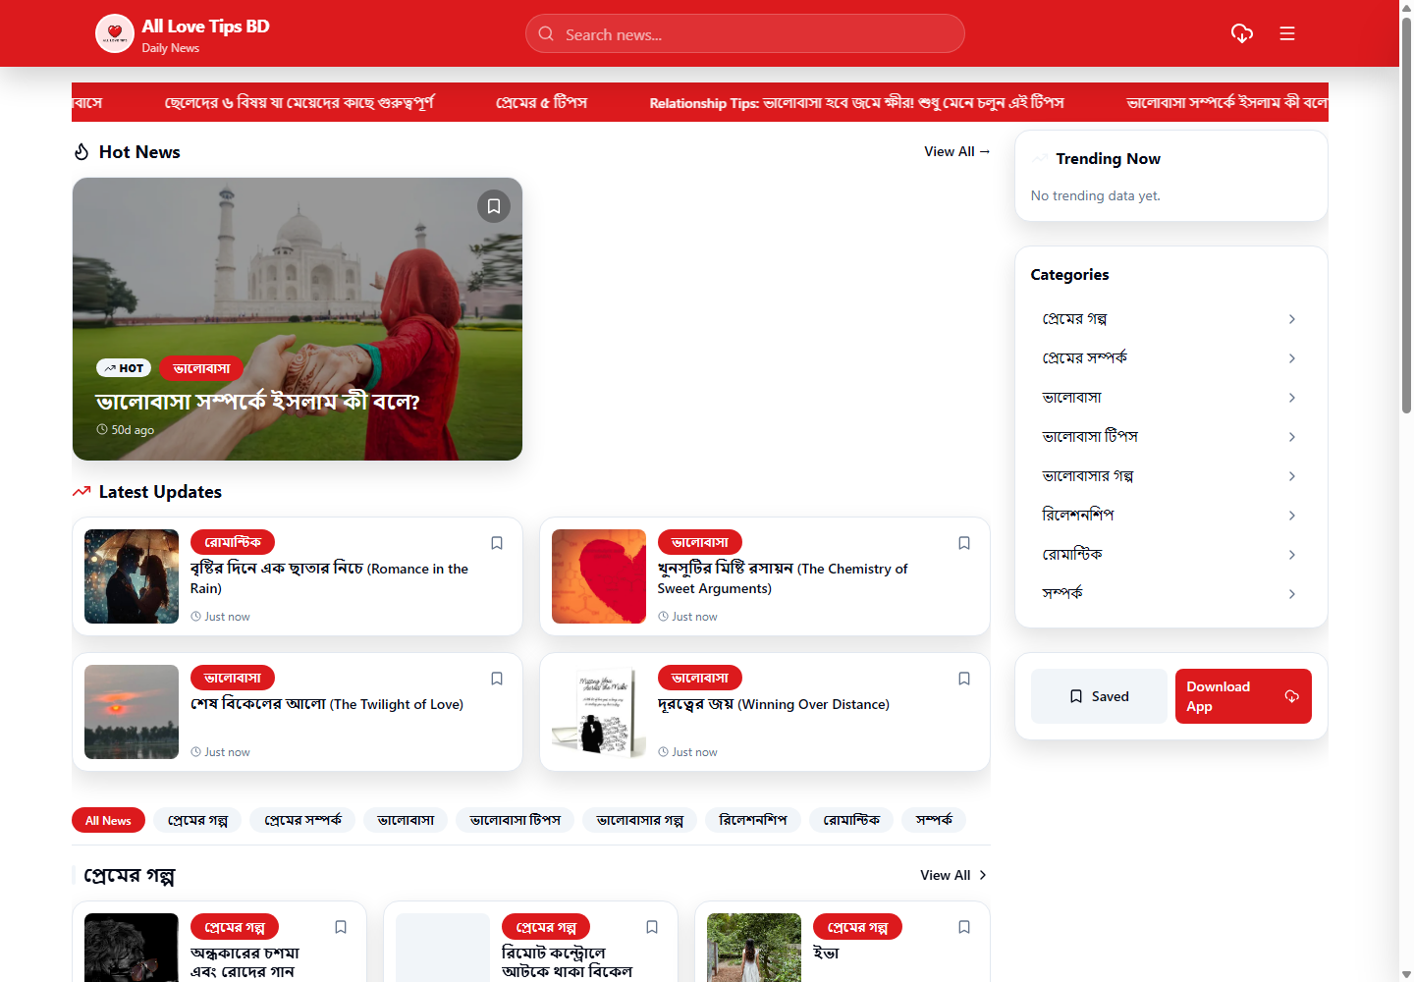Open ticker headline প্রেমের ৫ টিপস
This screenshot has width=1414, height=982.
coord(541,102)
